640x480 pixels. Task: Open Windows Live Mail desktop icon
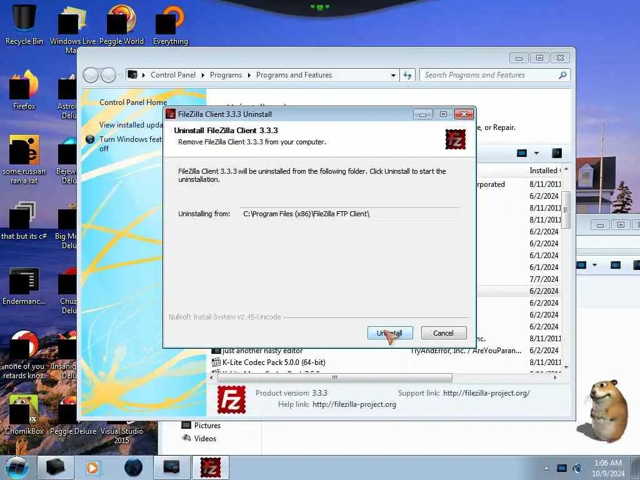[72, 27]
